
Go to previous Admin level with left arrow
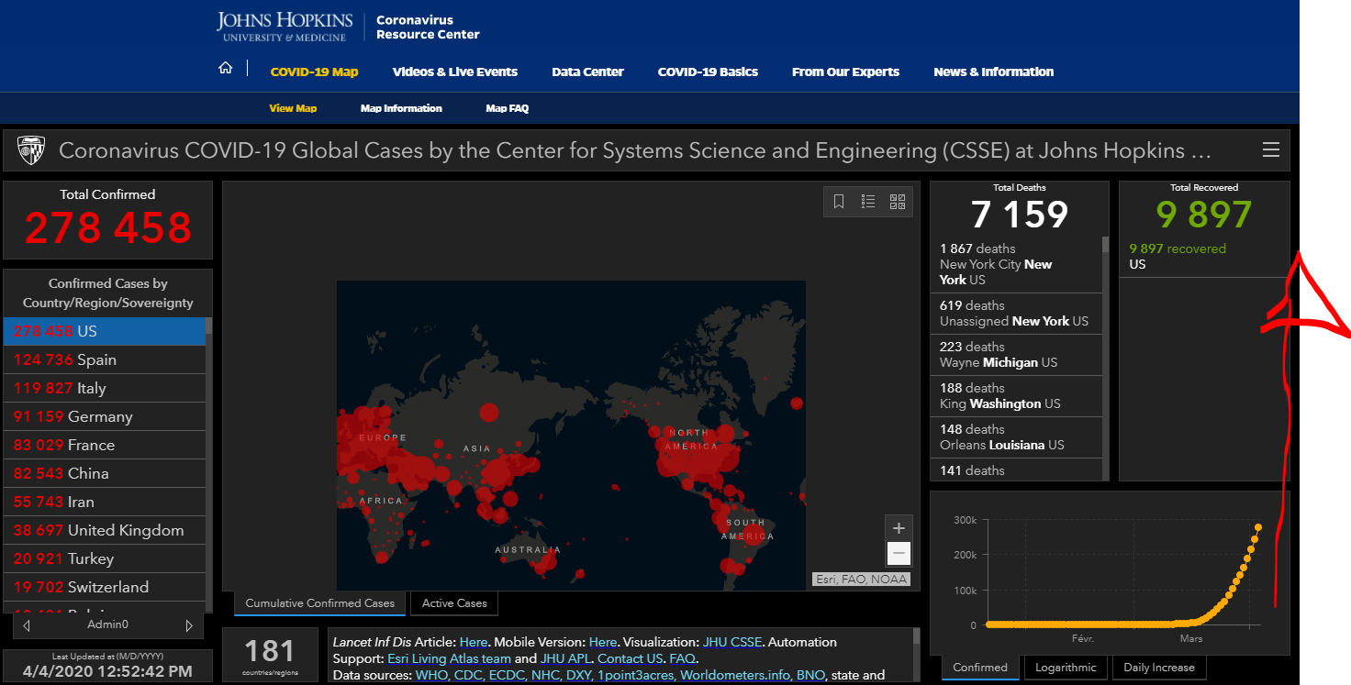point(27,625)
